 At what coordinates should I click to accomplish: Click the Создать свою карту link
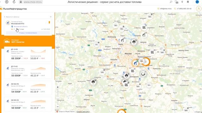coord(83,112)
